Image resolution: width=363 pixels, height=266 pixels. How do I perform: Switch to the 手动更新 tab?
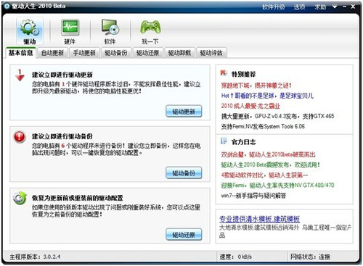pos(84,53)
